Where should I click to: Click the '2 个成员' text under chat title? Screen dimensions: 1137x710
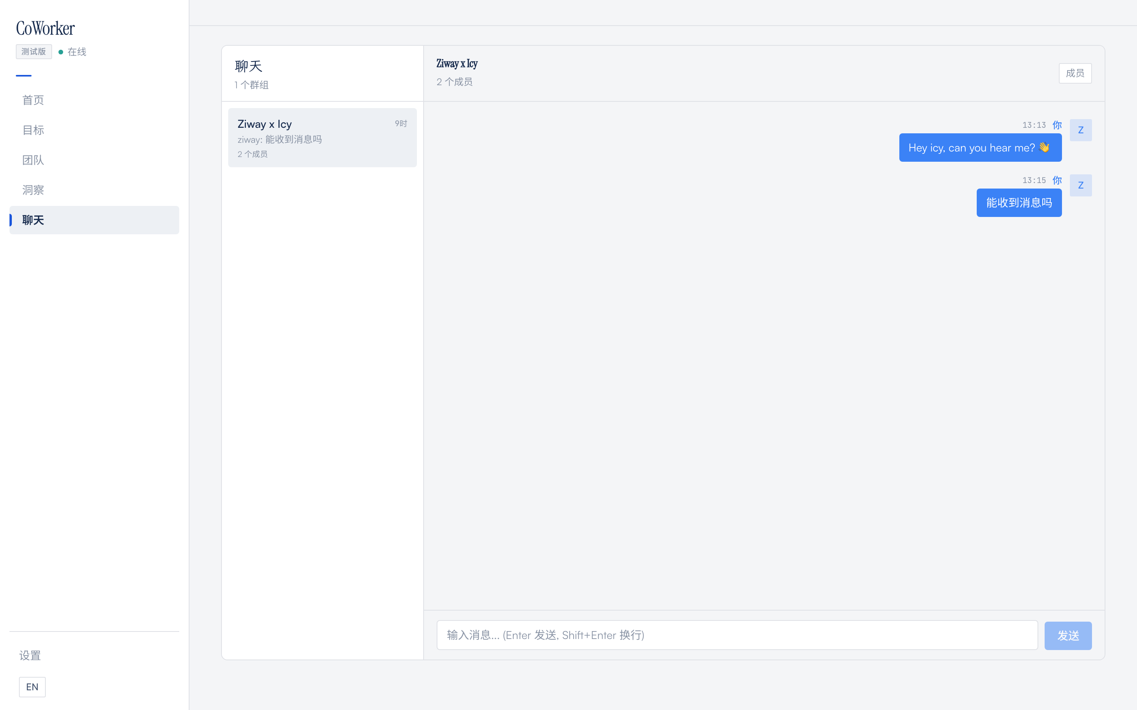(x=454, y=82)
